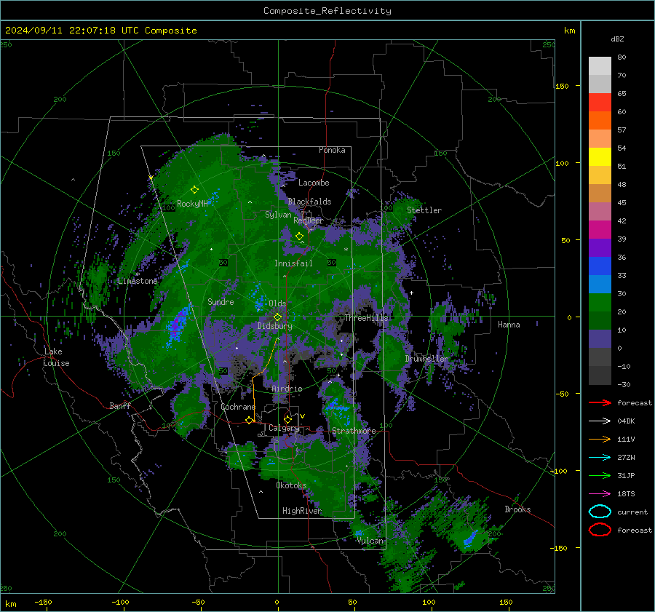Image resolution: width=655 pixels, height=612 pixels.
Task: Click the HighRiver label
Action: pyautogui.click(x=301, y=511)
